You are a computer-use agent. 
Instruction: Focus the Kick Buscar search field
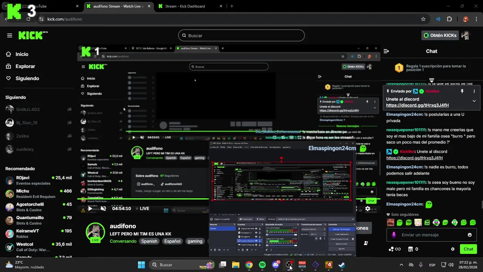point(241,35)
